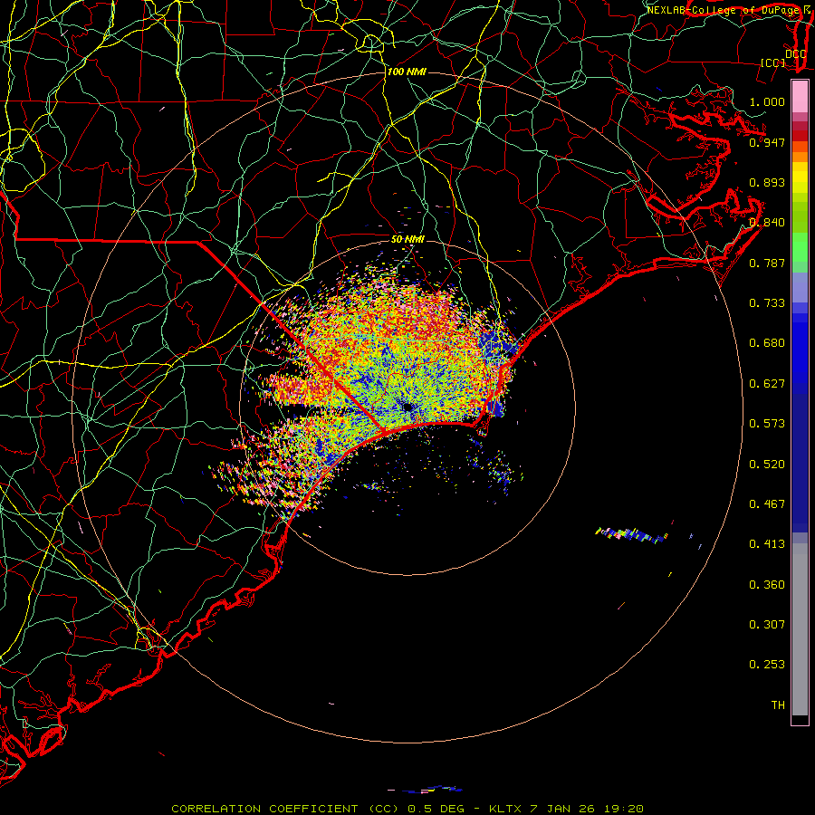Pick the red swatch on the color bar
This screenshot has height=815, width=815.
pos(800,136)
